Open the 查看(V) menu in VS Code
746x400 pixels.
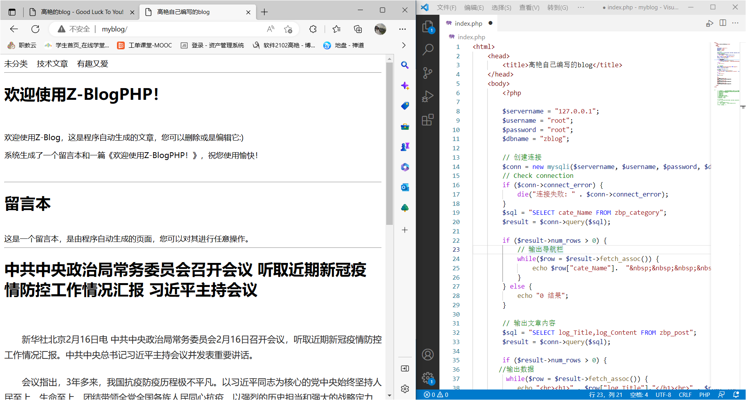(x=529, y=7)
